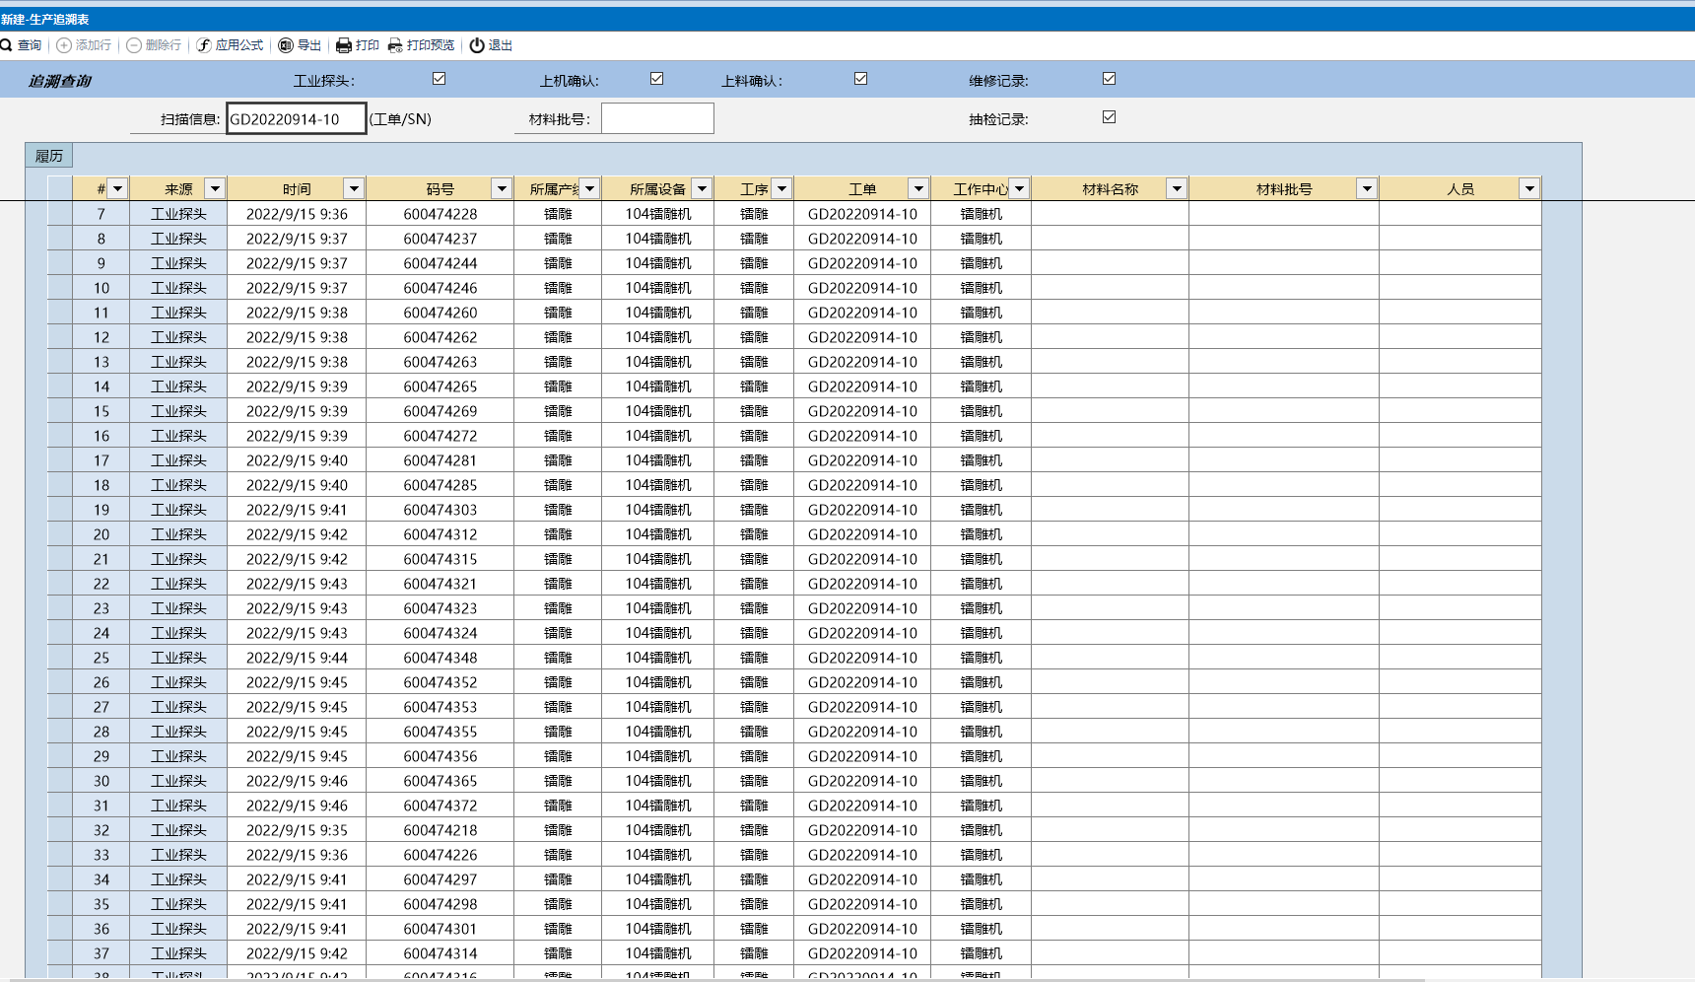Click the 添加行 add row icon
This screenshot has width=1695, height=982.
pyautogui.click(x=64, y=45)
